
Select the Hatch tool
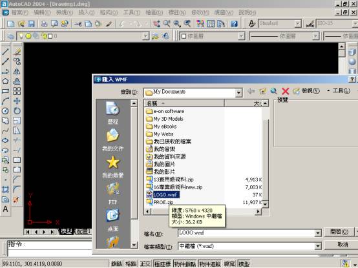(x=5, y=190)
